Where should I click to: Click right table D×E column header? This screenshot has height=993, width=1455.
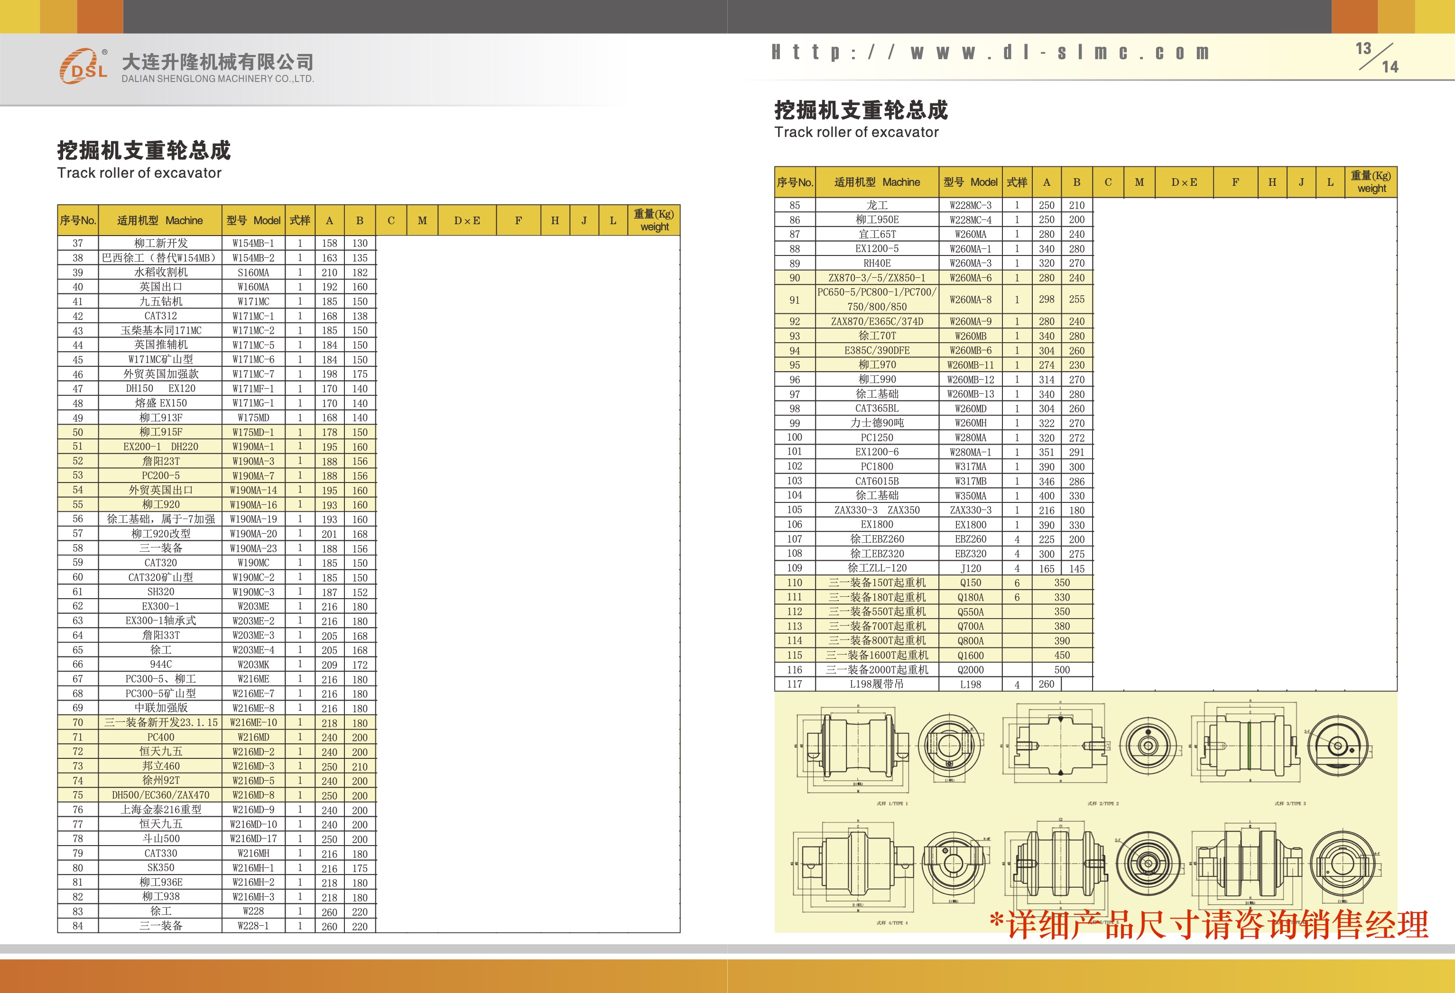[x=1184, y=182]
